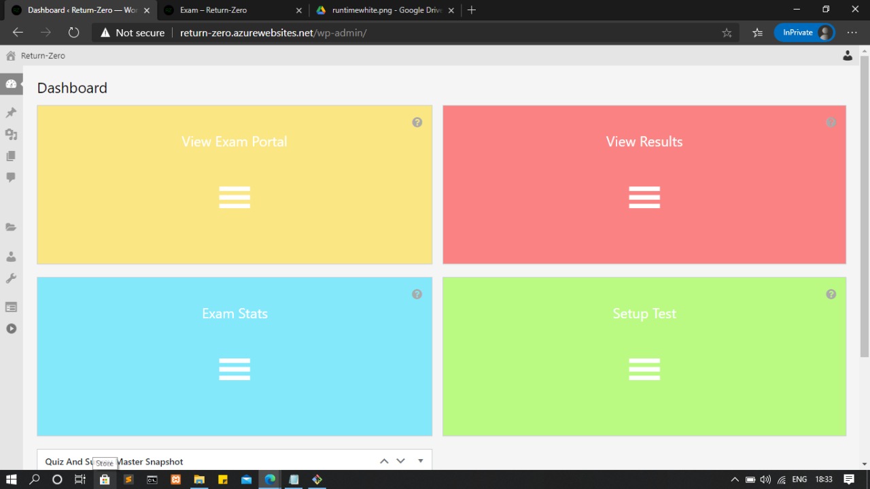Open Setup Test link
The image size is (870, 489).
pyautogui.click(x=644, y=314)
